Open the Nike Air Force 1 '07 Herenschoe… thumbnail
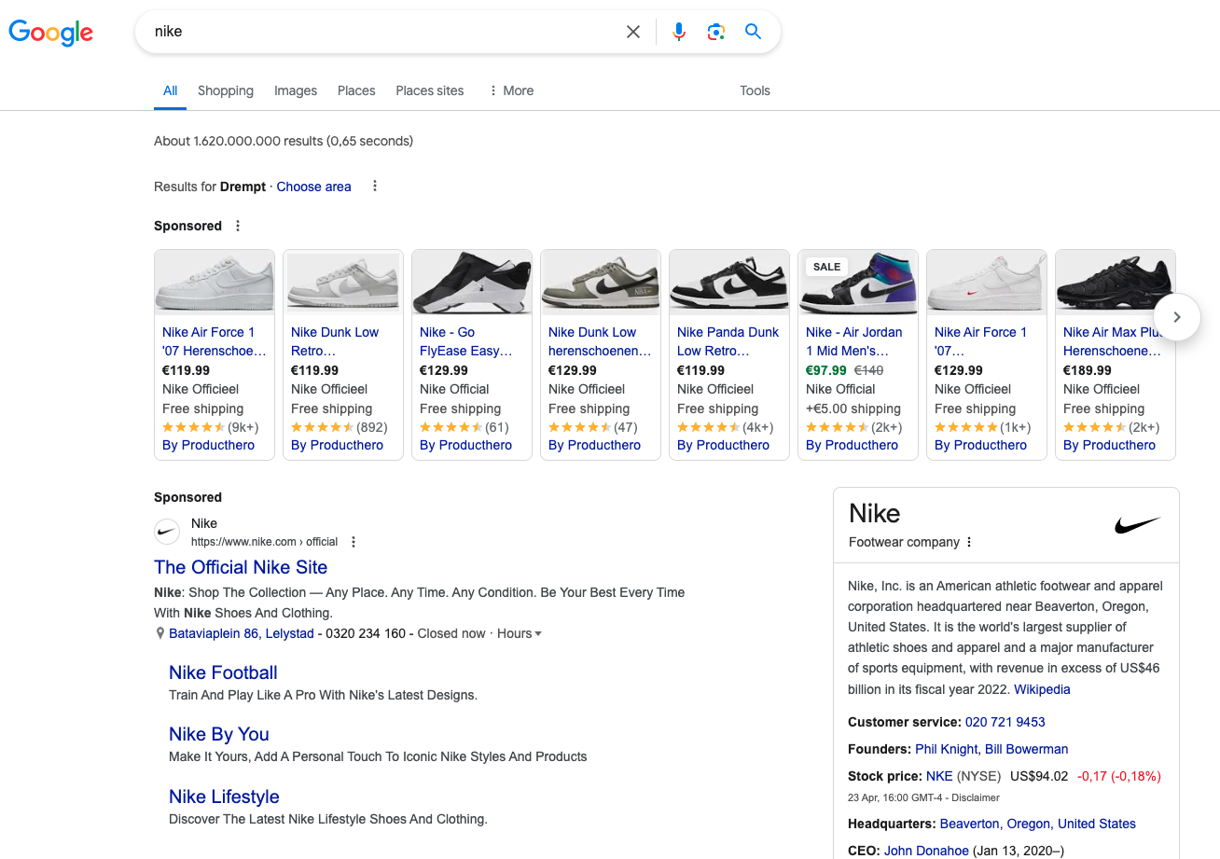The height and width of the screenshot is (859, 1220). pyautogui.click(x=215, y=284)
